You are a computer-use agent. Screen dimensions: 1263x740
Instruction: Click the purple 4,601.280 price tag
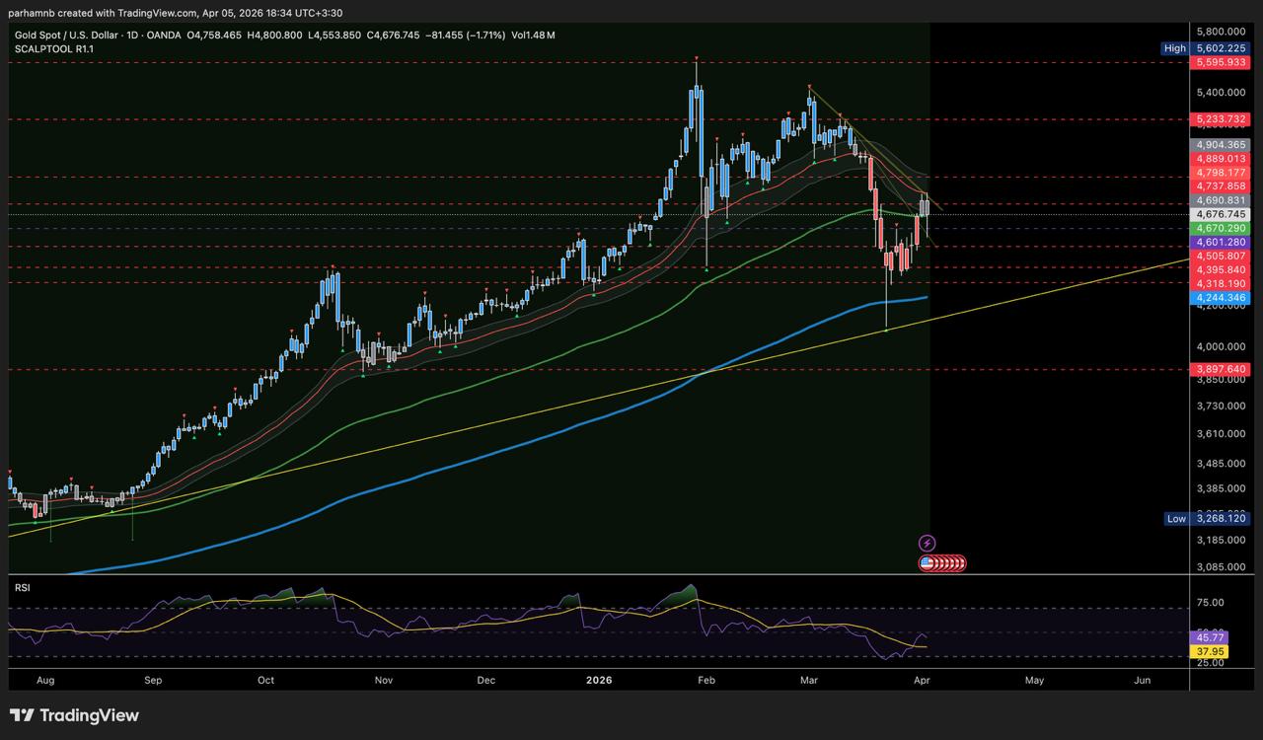[1222, 242]
